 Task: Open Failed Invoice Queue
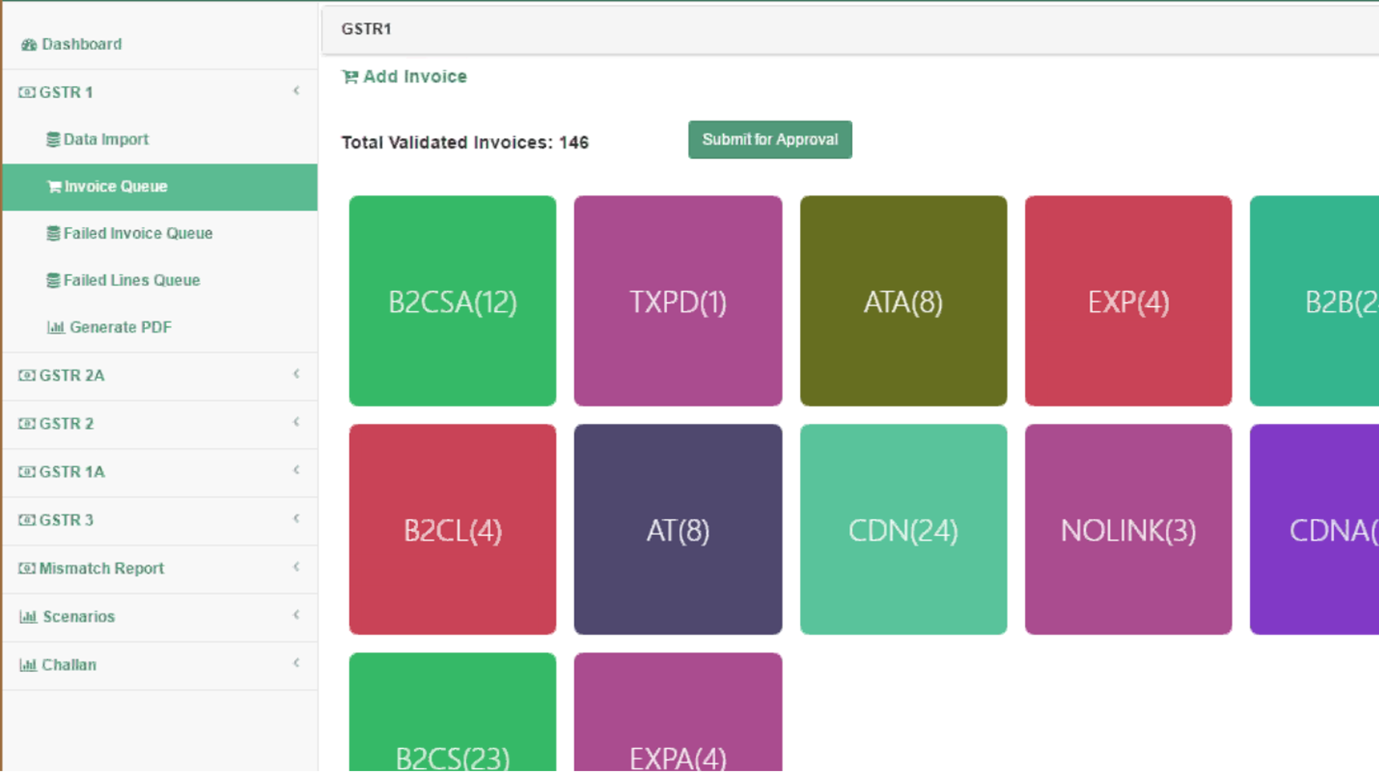coord(160,234)
